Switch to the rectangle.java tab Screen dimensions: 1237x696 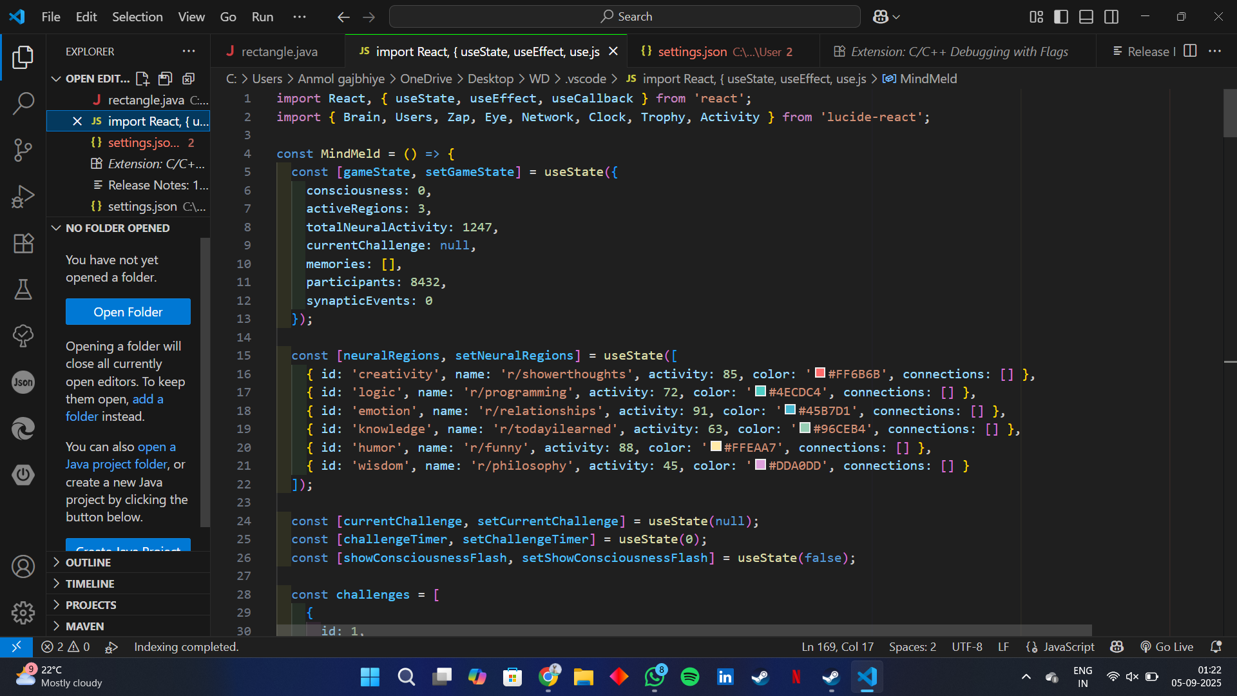(x=278, y=52)
